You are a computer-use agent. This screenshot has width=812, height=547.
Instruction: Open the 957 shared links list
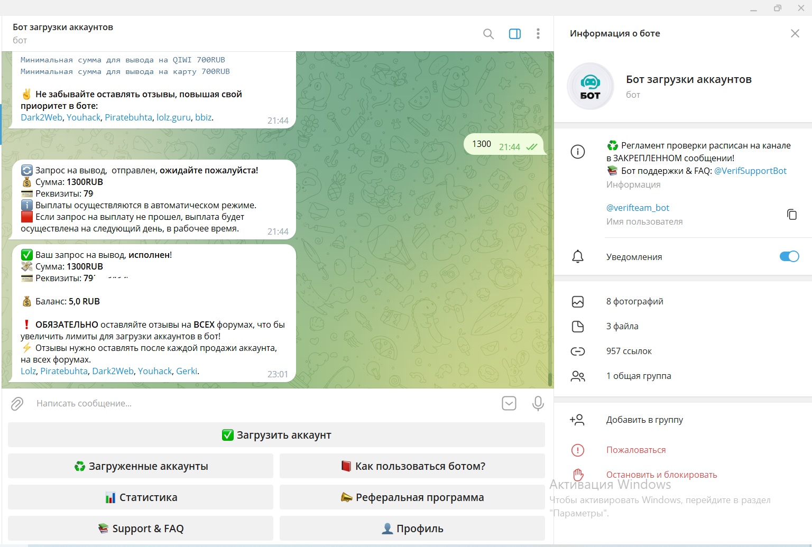629,351
